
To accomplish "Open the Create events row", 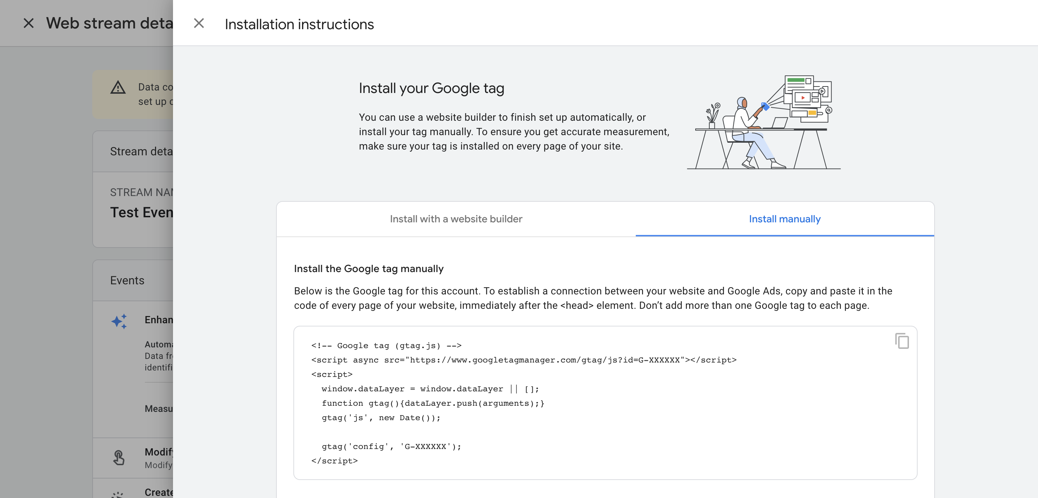I will coord(159,492).
